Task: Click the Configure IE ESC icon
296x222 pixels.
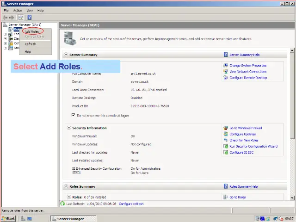Action: pos(226,152)
